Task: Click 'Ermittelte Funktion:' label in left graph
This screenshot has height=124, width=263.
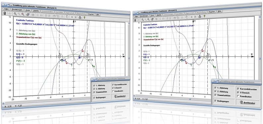Action: pyautogui.click(x=25, y=21)
